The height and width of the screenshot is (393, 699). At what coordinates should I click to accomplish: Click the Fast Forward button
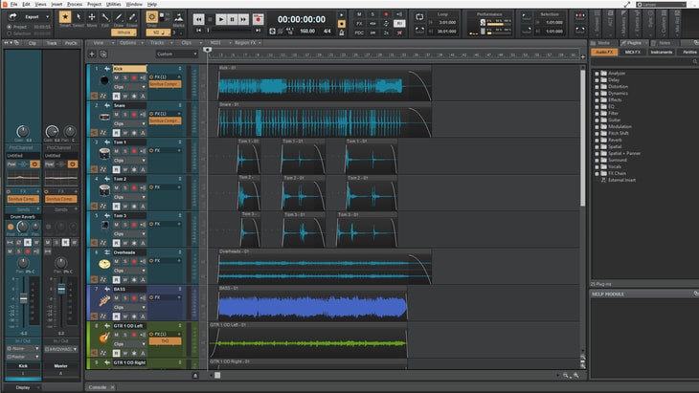coord(243,19)
